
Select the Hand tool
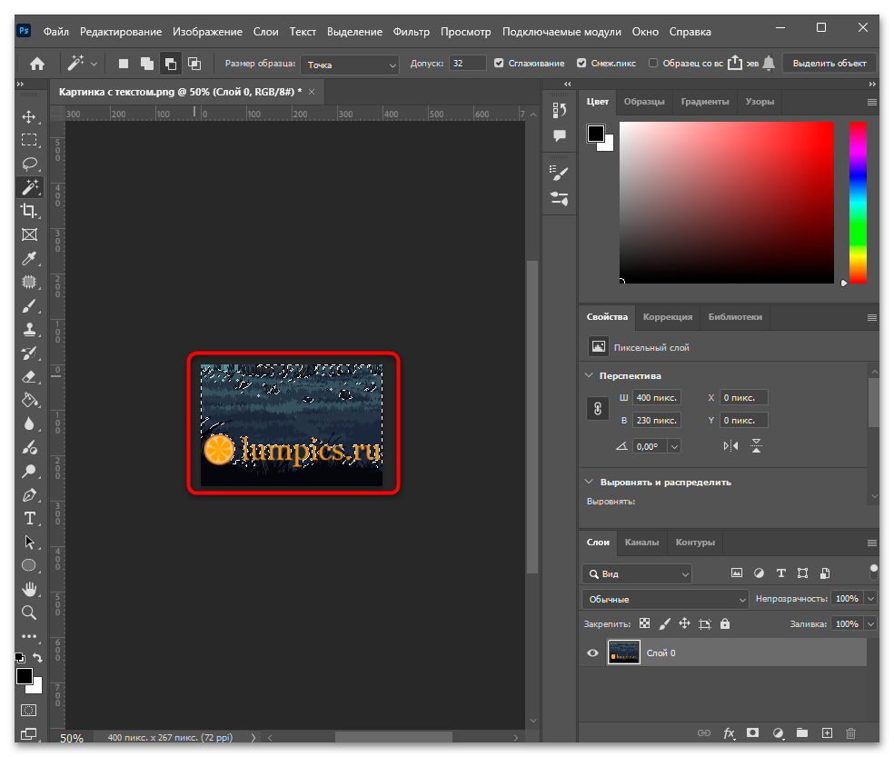click(x=29, y=589)
